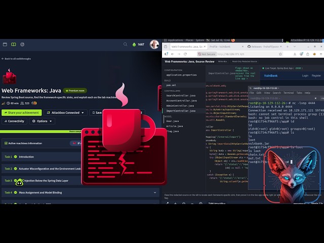Viewport: 324px width, 243px height.
Task: Open the browser tab list chevron
Action: tap(295, 47)
